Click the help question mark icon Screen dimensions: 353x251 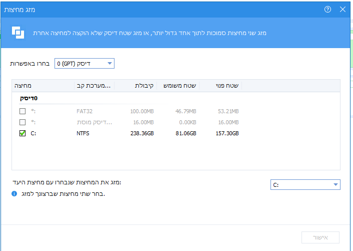328,10
